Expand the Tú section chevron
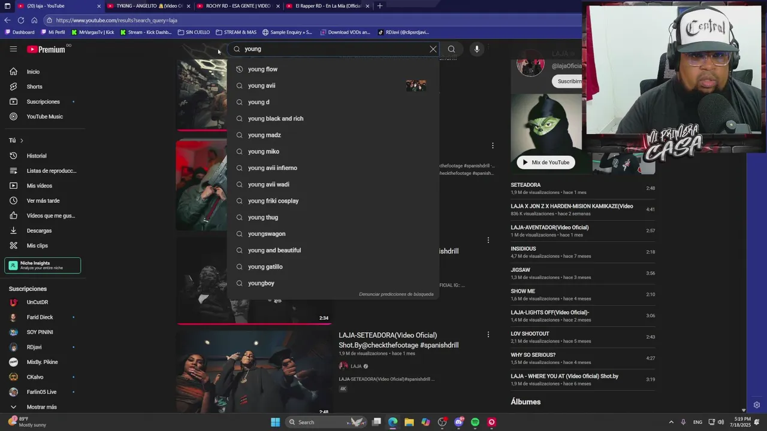Image resolution: width=767 pixels, height=431 pixels. (x=22, y=141)
